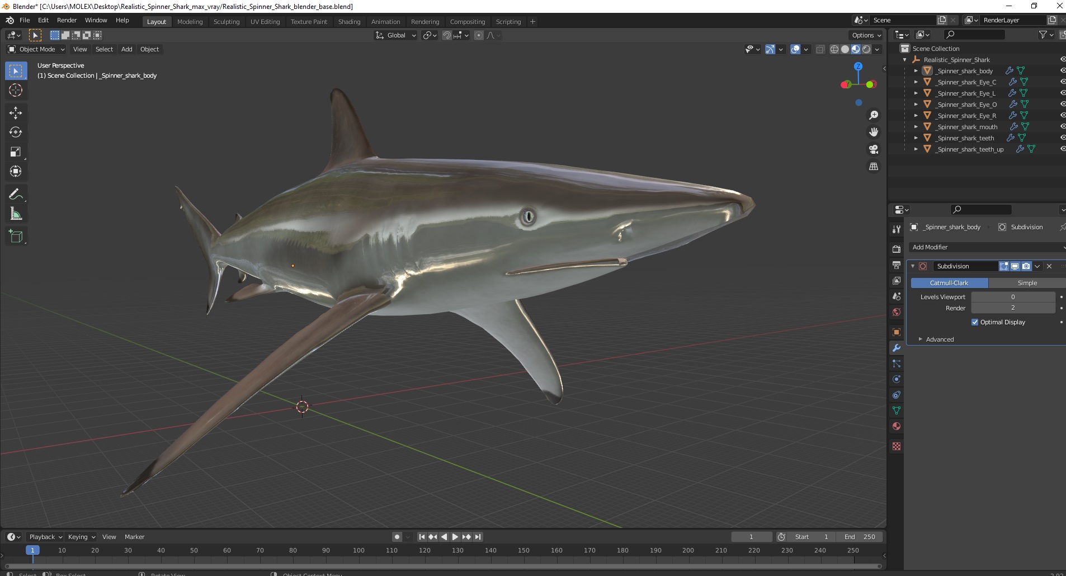Open the Object Mode dropdown
The height and width of the screenshot is (576, 1066).
coord(36,49)
